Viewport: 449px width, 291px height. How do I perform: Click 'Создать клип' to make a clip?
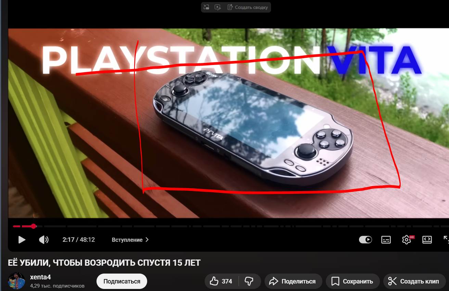click(414, 281)
